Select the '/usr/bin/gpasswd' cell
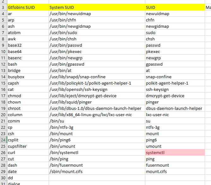Image resolution: width=211 pixels, height=185 pixels. pyautogui.click(x=97, y=64)
